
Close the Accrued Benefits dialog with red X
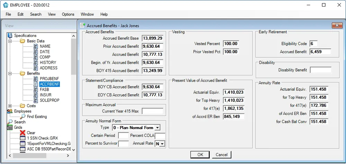pos(337,26)
